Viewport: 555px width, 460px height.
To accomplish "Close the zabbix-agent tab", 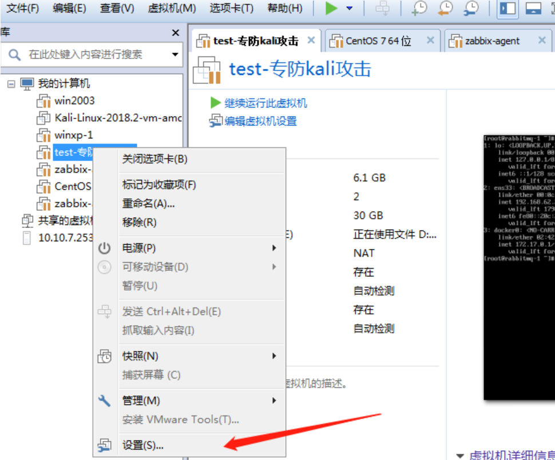I will [542, 41].
